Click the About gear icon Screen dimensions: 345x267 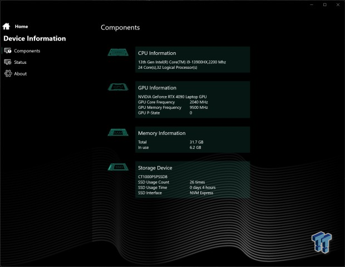coord(8,74)
